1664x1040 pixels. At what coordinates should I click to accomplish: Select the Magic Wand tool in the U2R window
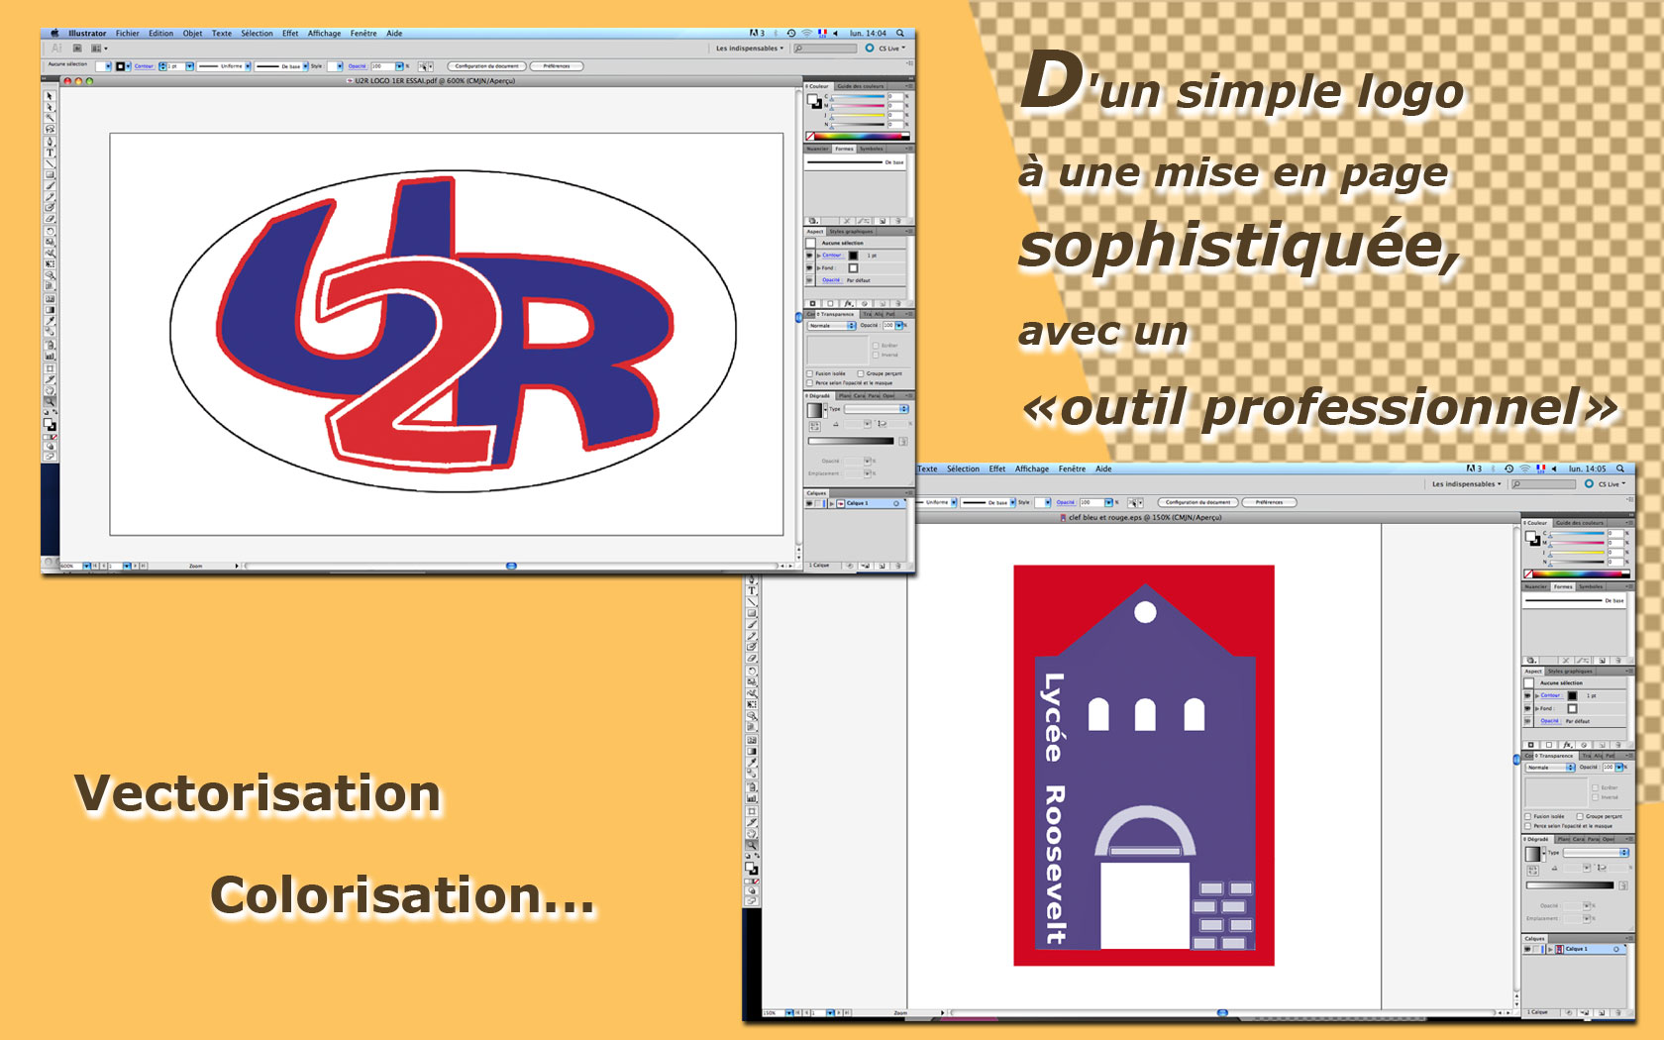coord(50,118)
